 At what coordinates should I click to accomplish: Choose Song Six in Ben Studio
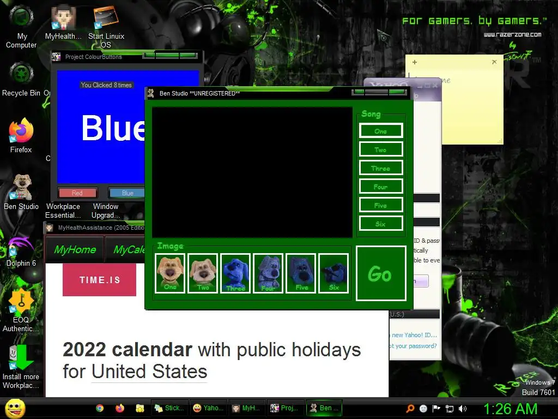click(x=381, y=223)
